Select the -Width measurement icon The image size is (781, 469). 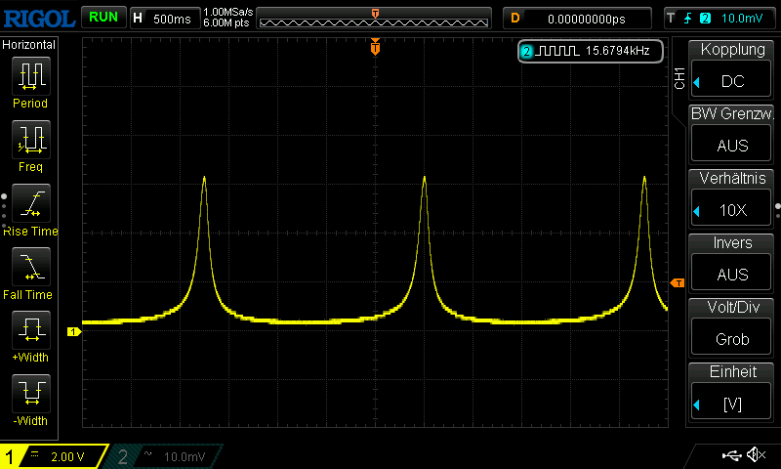[x=30, y=395]
